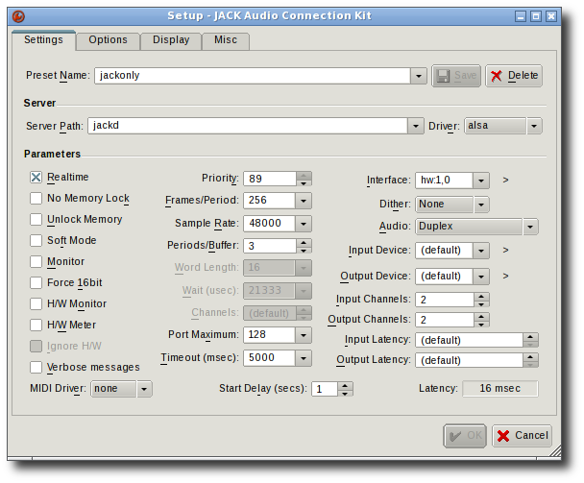
Task: Click the '>' arrow beside Input Device
Action: tap(505, 251)
